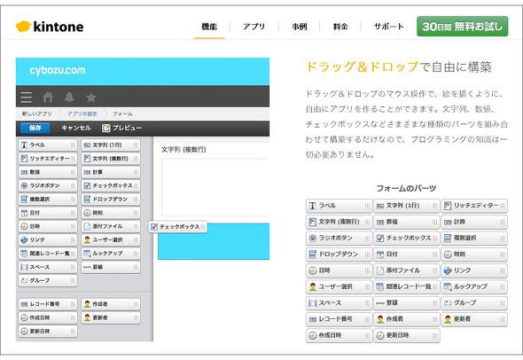Open notifications via the bell icon
Screen dimensions: 523x360
[x=69, y=97]
